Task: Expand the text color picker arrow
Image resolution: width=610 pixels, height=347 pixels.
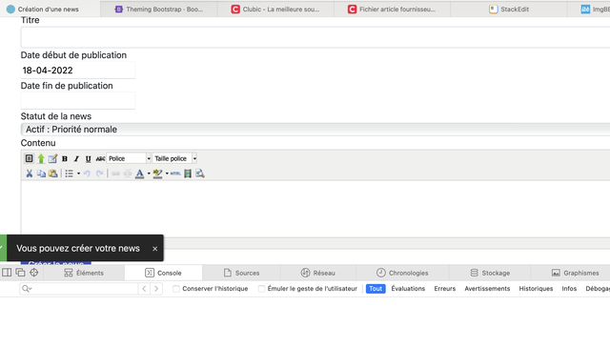Action: (149, 173)
